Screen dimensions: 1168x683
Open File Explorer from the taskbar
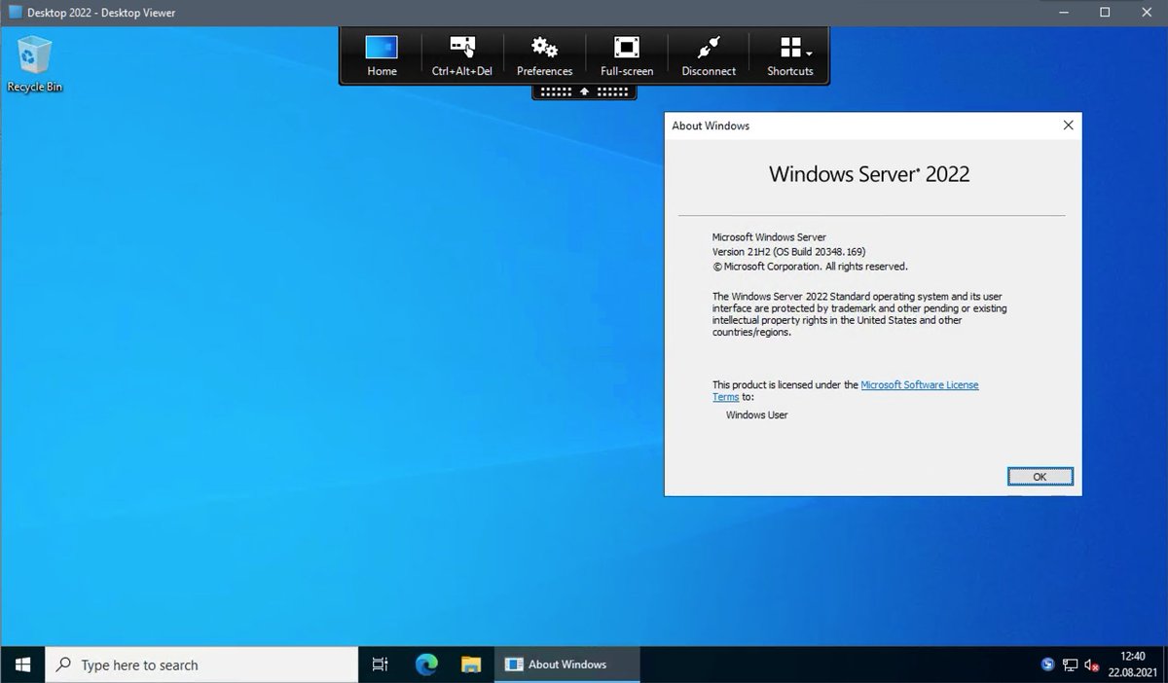471,665
